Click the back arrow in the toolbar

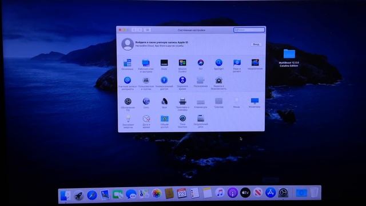click(134, 30)
